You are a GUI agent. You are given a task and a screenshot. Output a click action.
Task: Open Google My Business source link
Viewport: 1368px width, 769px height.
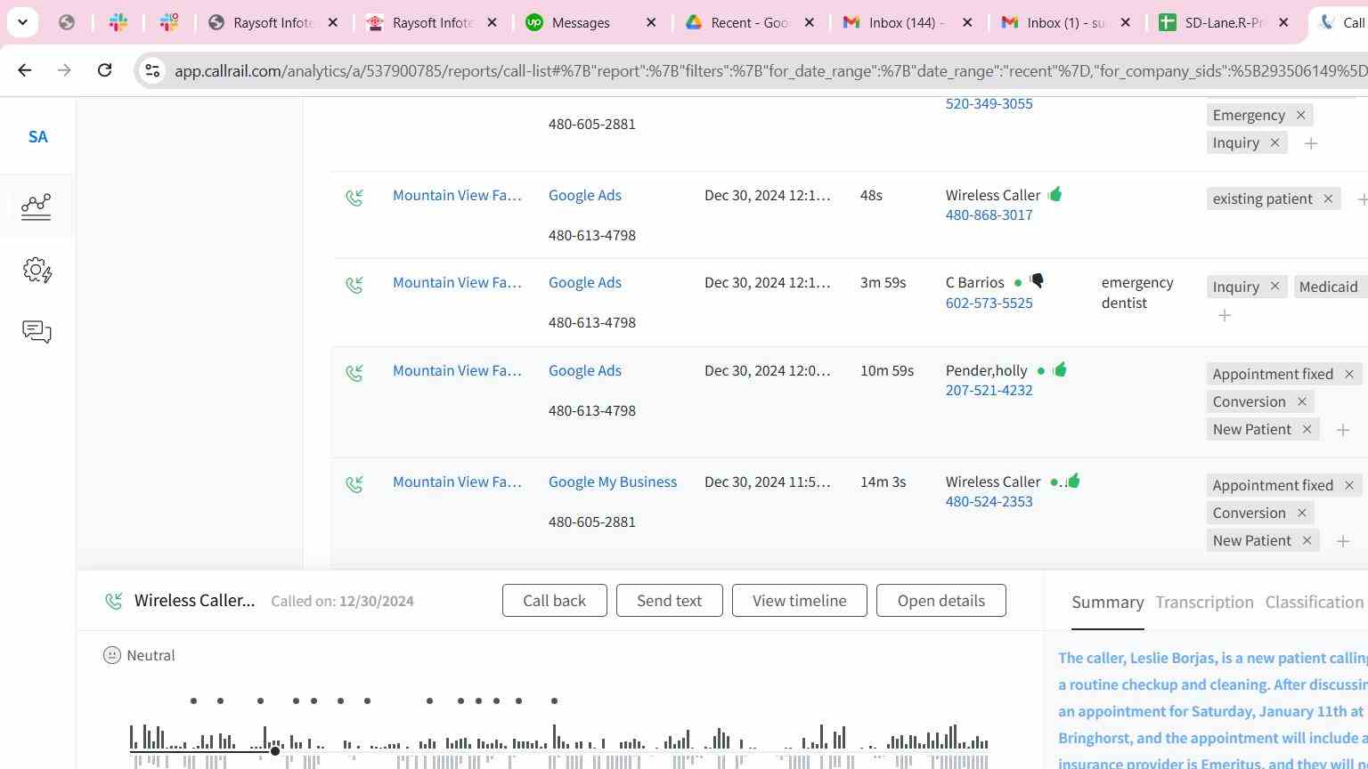click(x=613, y=482)
